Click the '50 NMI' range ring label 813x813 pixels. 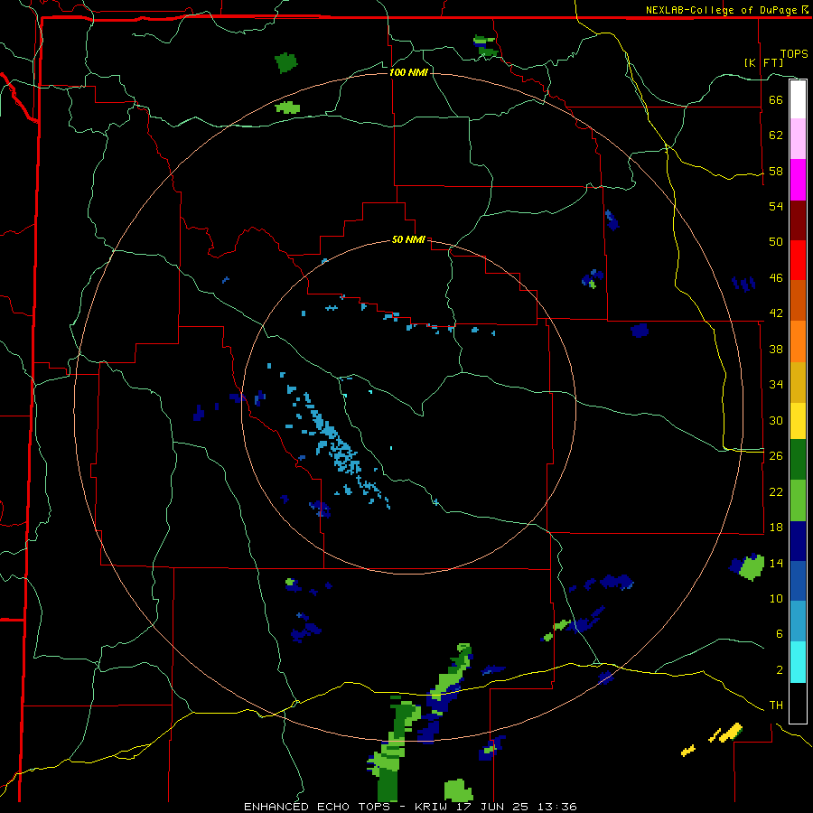pyautogui.click(x=408, y=239)
